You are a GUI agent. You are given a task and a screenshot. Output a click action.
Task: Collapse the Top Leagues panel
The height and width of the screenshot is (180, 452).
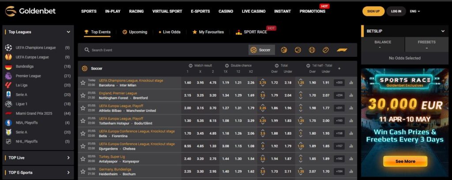point(68,32)
